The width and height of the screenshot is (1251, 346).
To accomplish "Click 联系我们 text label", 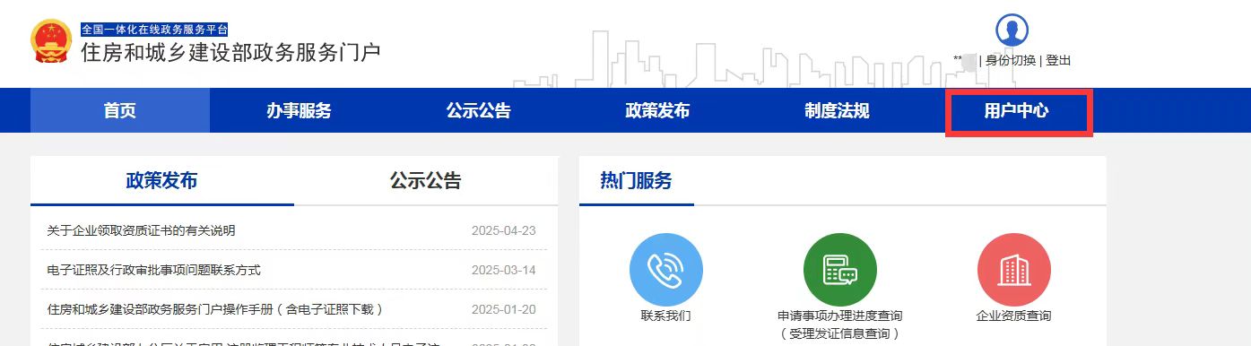I will tap(666, 316).
